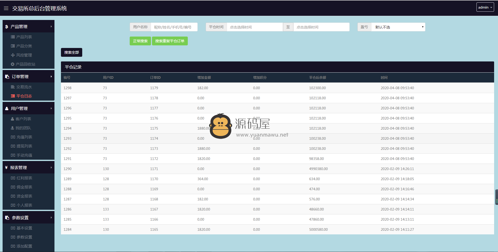Viewport: 498px width, 252px height.
Task: Click amount 364.00 cell
Action: 203,179
